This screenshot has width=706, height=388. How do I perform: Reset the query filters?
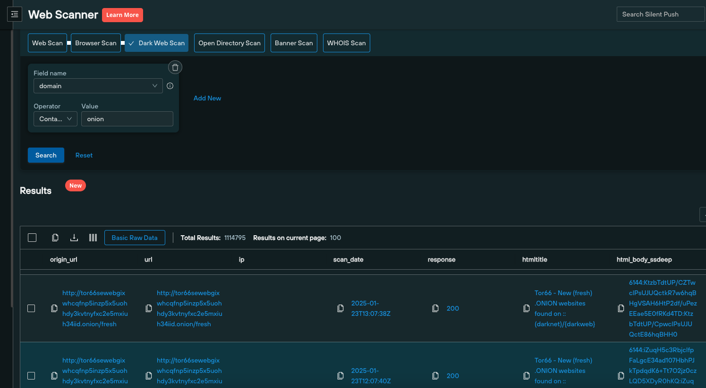pyautogui.click(x=84, y=155)
